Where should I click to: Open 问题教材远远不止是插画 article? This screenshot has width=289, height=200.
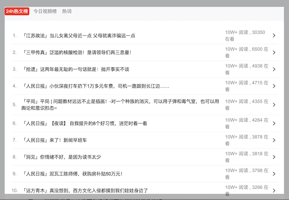[x=121, y=105]
